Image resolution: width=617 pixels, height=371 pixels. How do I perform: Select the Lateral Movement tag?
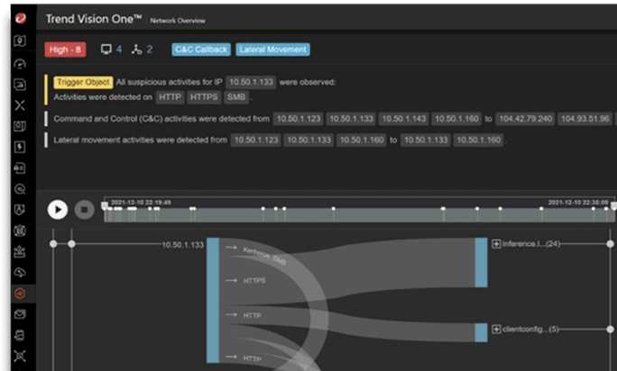click(272, 50)
